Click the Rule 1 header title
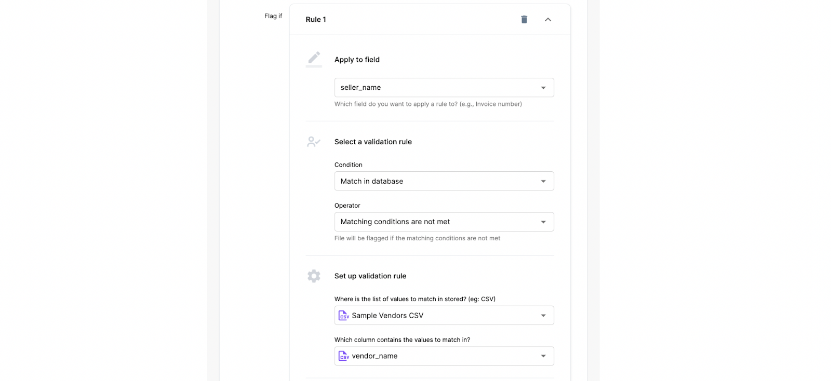 [x=316, y=19]
